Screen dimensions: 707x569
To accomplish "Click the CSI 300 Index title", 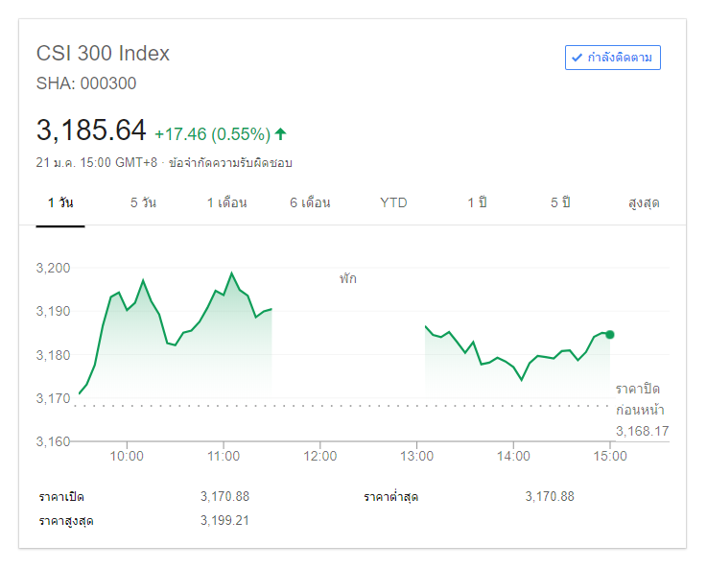I will 103,54.
